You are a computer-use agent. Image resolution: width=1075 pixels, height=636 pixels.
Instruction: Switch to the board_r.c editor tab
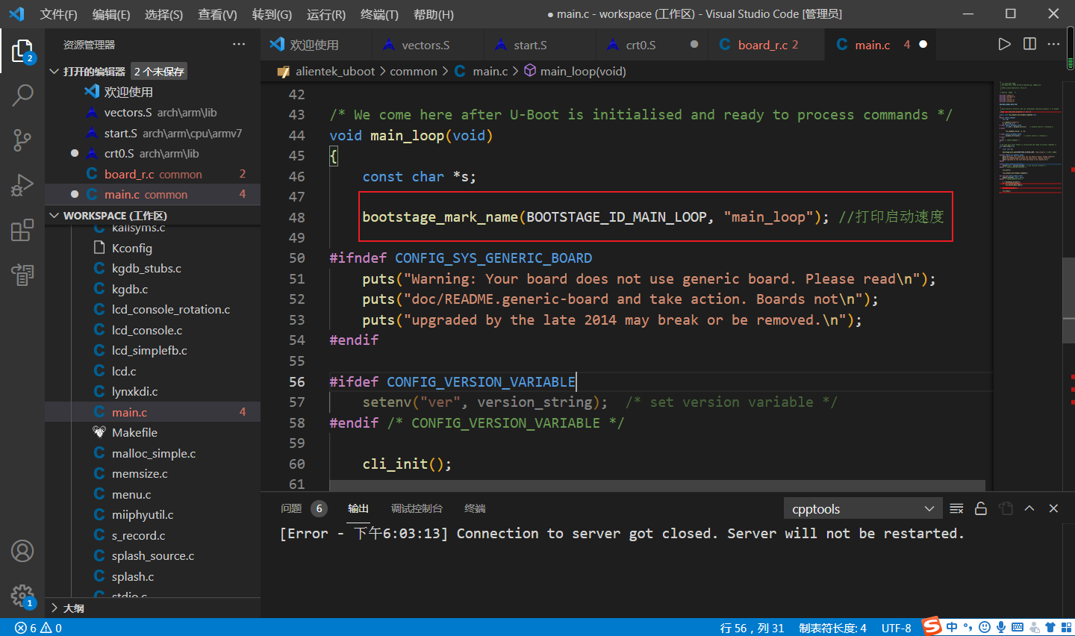point(767,45)
